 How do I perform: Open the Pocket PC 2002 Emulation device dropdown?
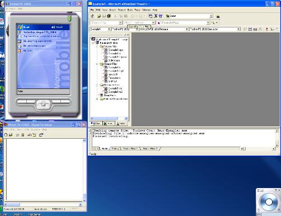pos(238,29)
